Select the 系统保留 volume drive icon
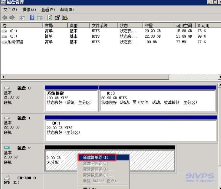The width and height of the screenshot is (221, 189). click(4, 42)
